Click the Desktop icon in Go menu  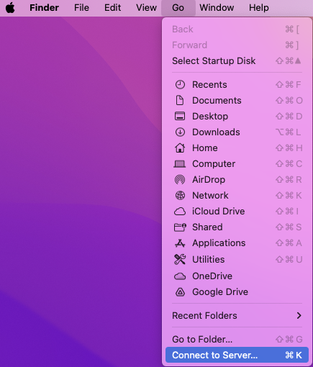[180, 117]
